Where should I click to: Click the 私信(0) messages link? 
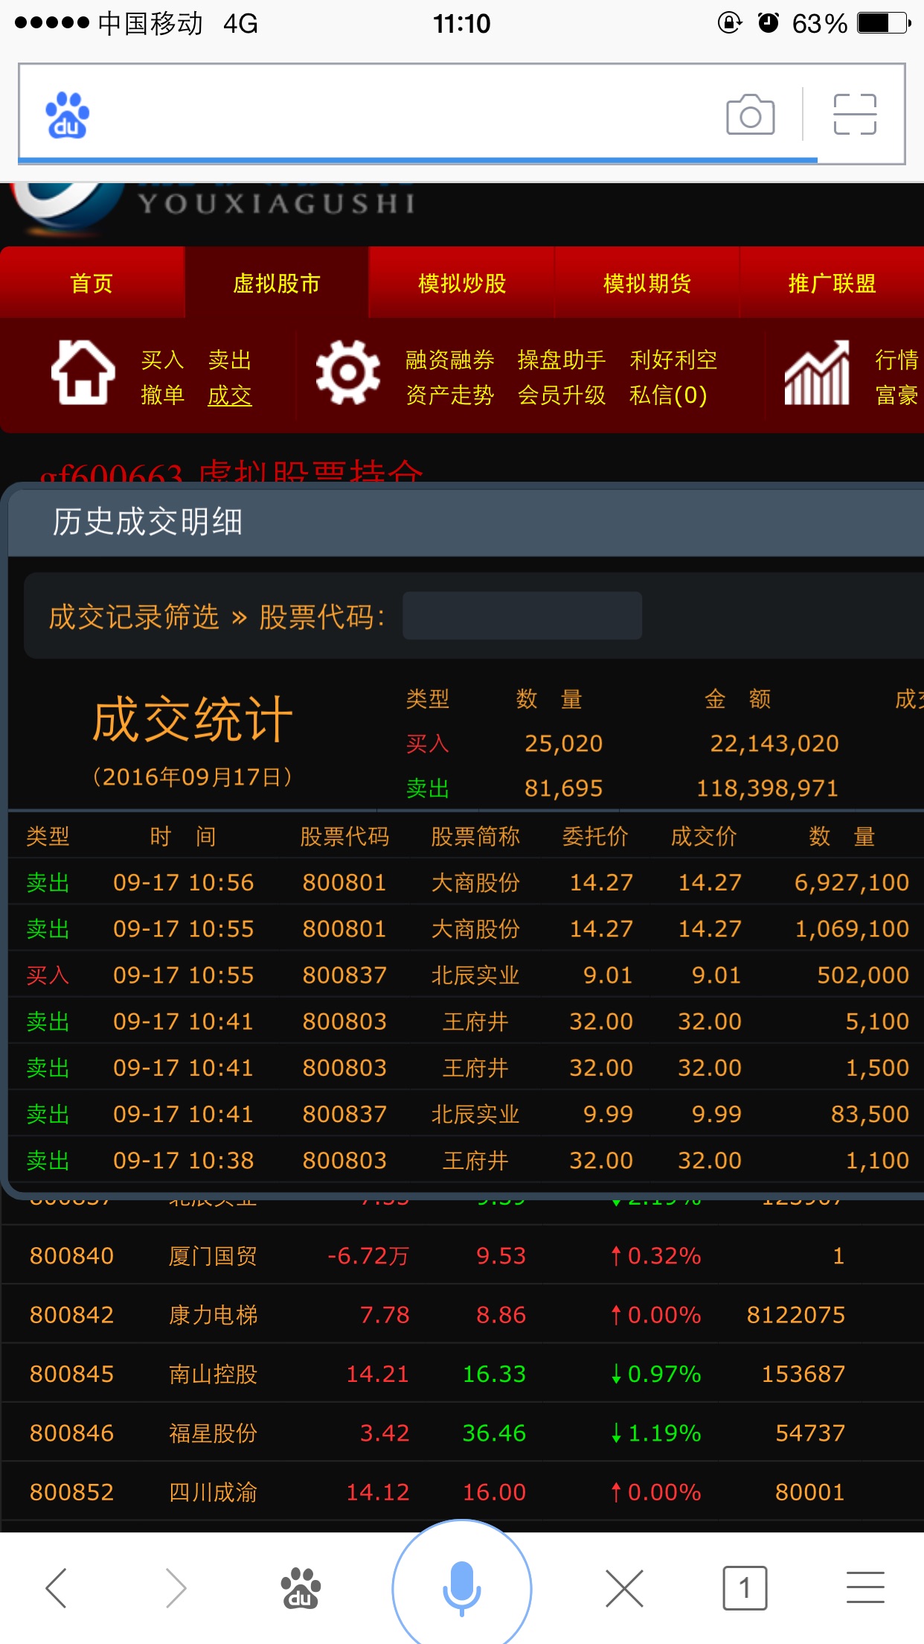pos(667,395)
